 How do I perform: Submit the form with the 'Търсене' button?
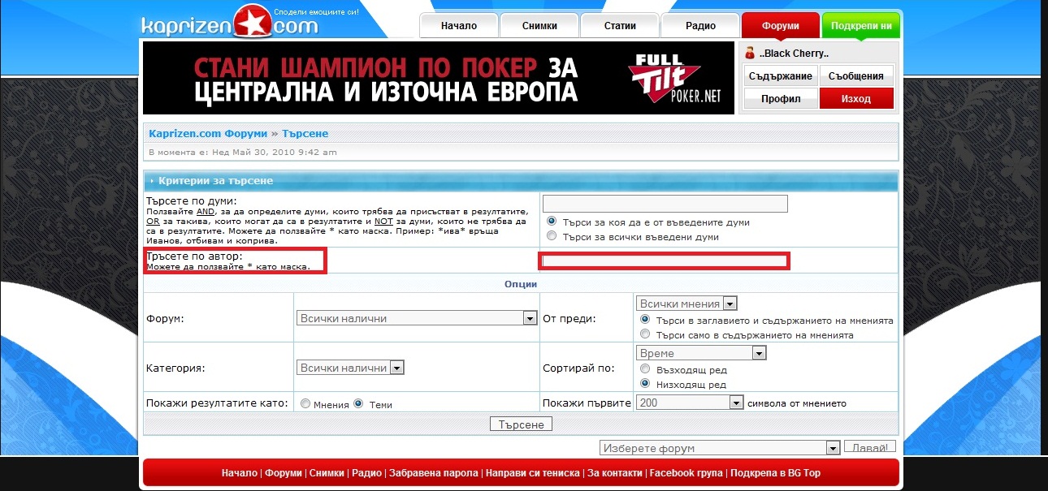tap(522, 424)
